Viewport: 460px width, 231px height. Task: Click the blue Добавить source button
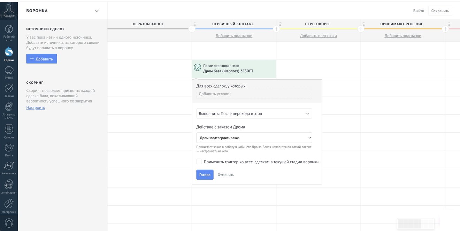[41, 59]
